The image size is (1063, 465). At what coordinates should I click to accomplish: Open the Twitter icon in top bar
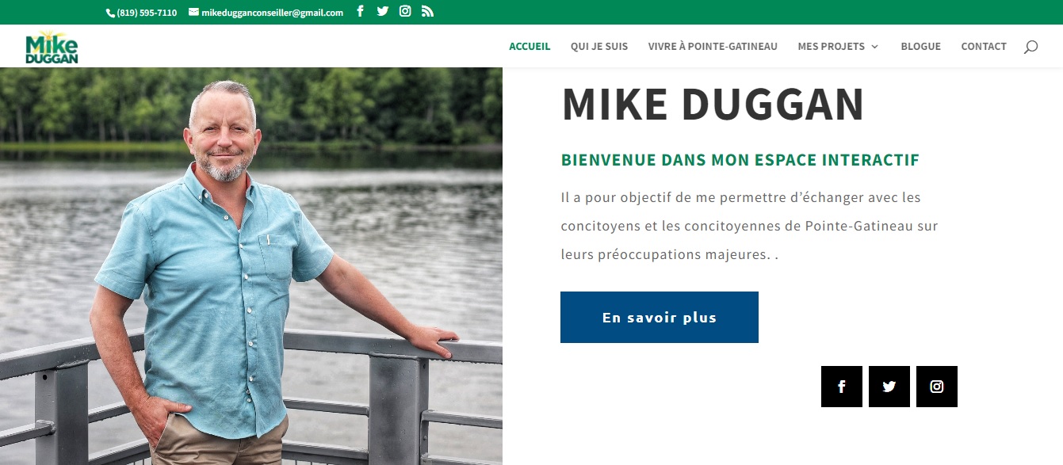[383, 11]
